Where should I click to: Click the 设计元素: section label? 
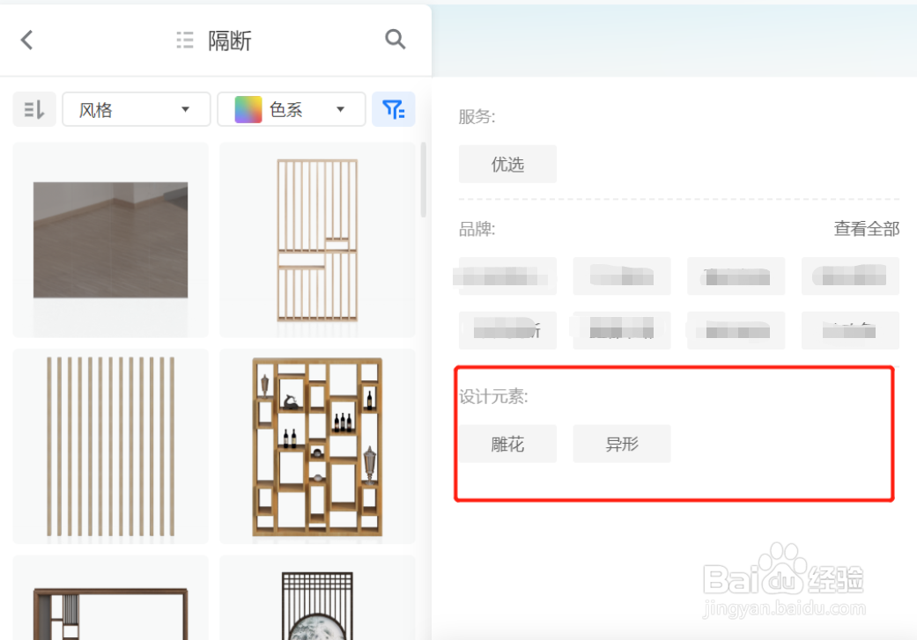click(493, 397)
